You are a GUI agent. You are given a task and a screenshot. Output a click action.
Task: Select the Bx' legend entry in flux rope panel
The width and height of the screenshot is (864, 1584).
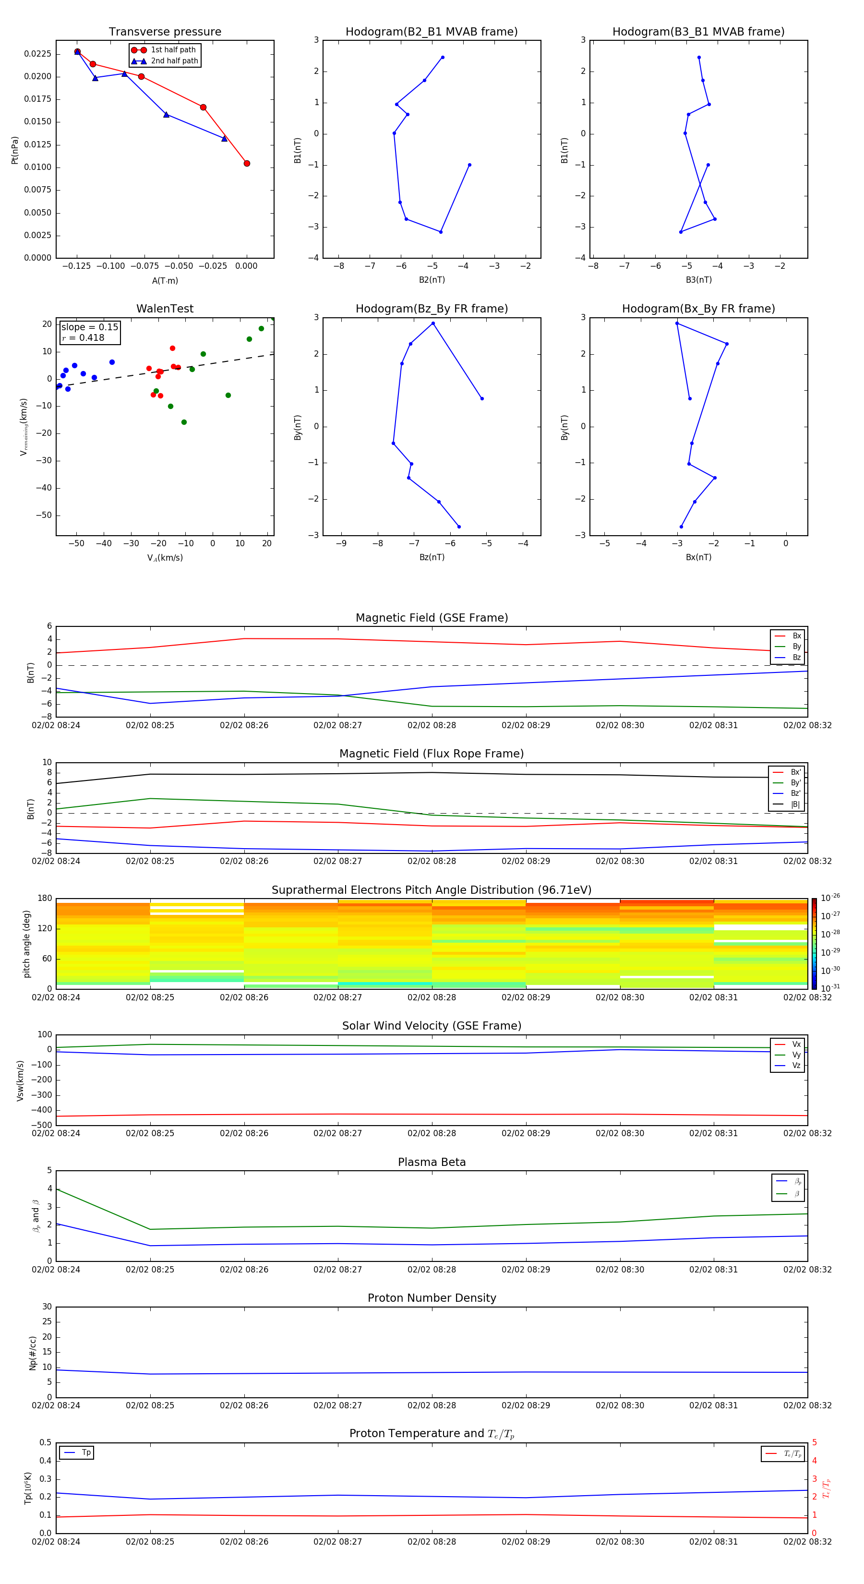click(x=787, y=772)
